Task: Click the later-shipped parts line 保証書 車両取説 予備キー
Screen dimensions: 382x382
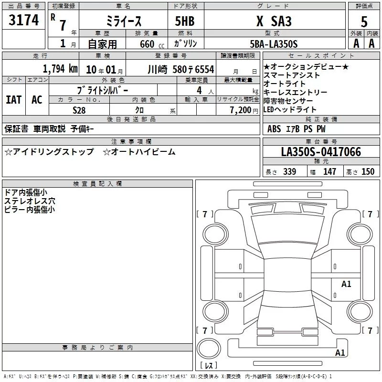Action: click(x=49, y=129)
